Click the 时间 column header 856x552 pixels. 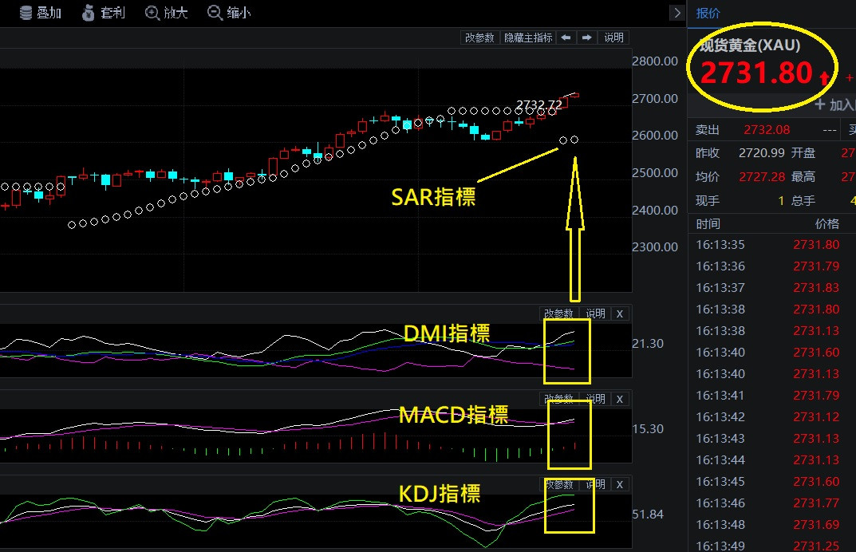click(x=708, y=224)
